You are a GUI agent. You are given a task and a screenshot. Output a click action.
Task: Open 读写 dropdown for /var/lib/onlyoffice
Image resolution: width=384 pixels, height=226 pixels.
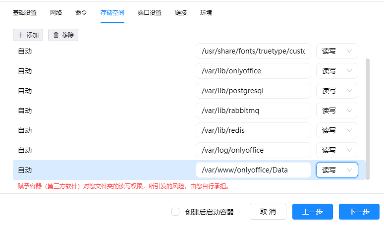[337, 71]
